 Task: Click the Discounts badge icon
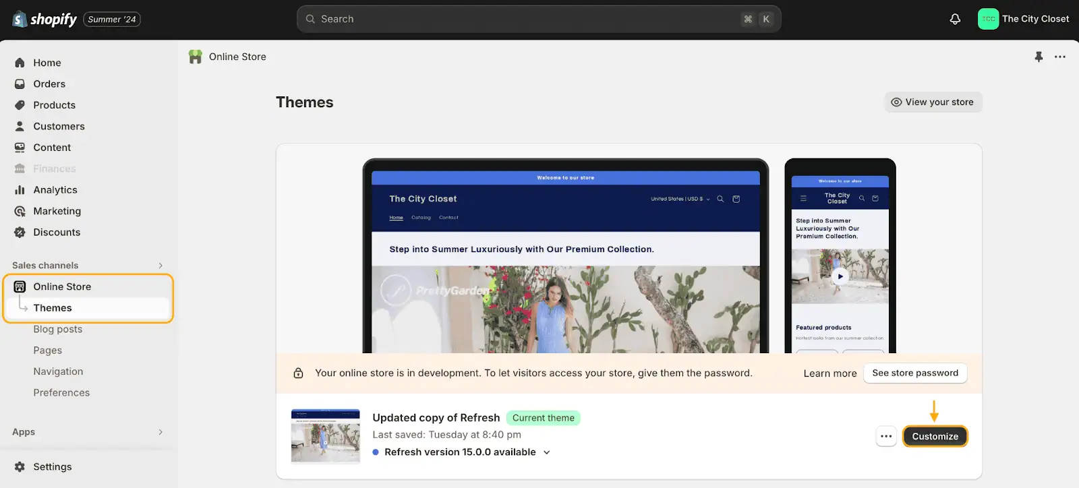(20, 233)
